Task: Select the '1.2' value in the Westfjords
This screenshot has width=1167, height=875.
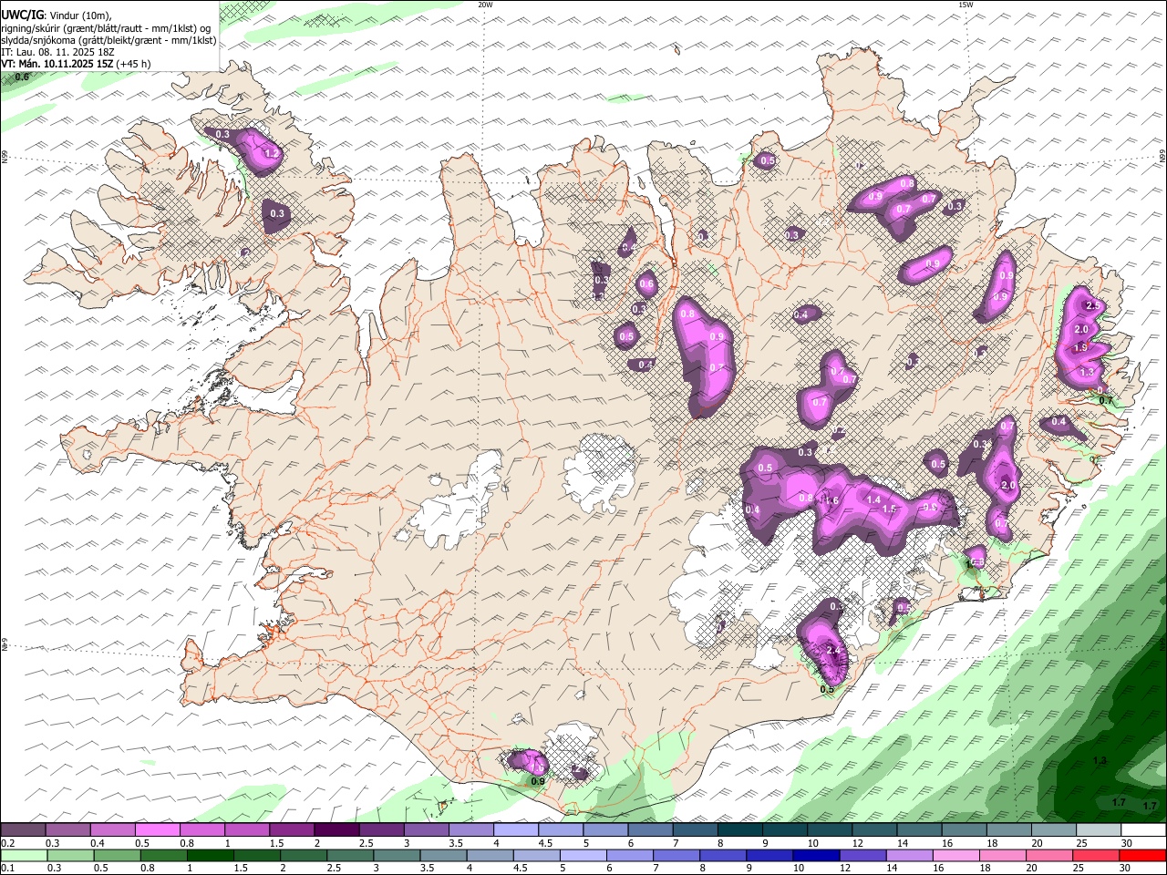Action: (271, 154)
